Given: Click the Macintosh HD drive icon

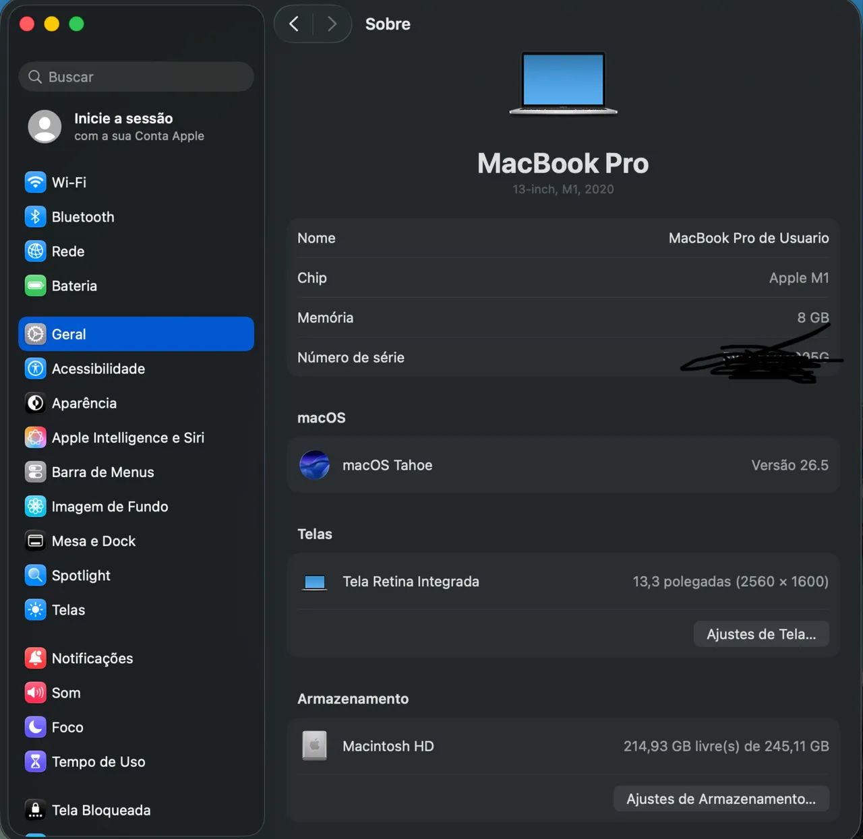Looking at the screenshot, I should coord(314,745).
